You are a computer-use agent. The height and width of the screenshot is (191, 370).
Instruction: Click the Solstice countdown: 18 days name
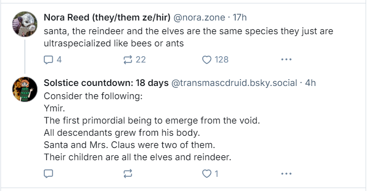[106, 83]
